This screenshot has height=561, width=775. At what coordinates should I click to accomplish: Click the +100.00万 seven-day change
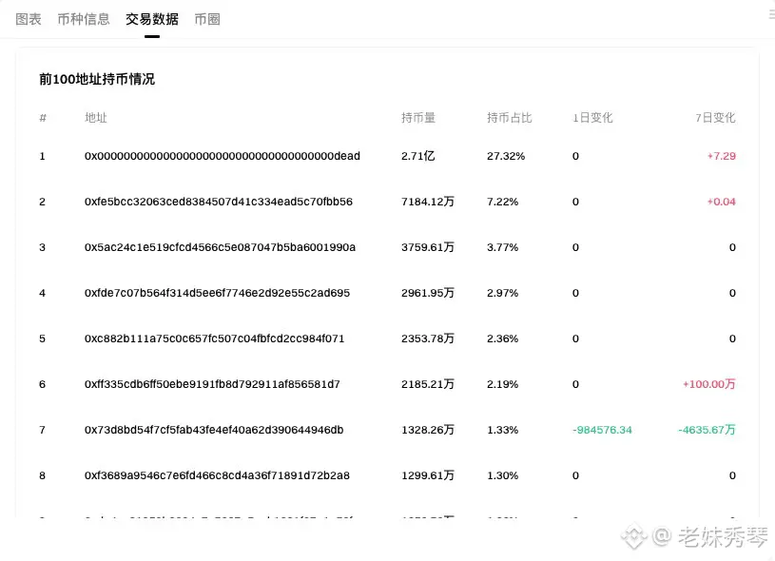tap(709, 384)
